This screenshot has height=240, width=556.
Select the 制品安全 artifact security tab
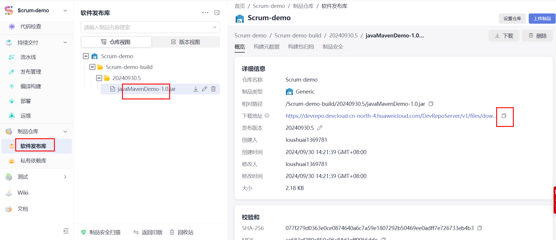[333, 47]
